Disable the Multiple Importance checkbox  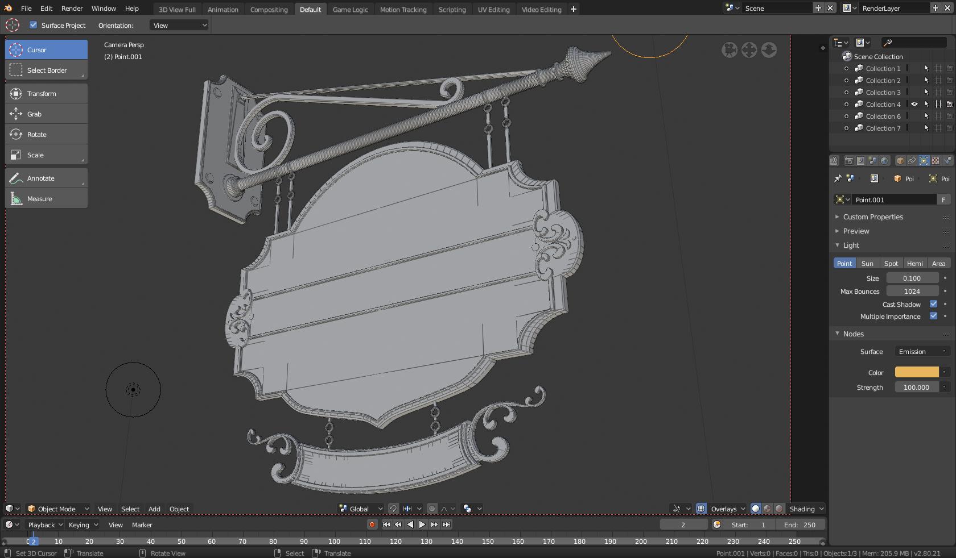click(933, 316)
